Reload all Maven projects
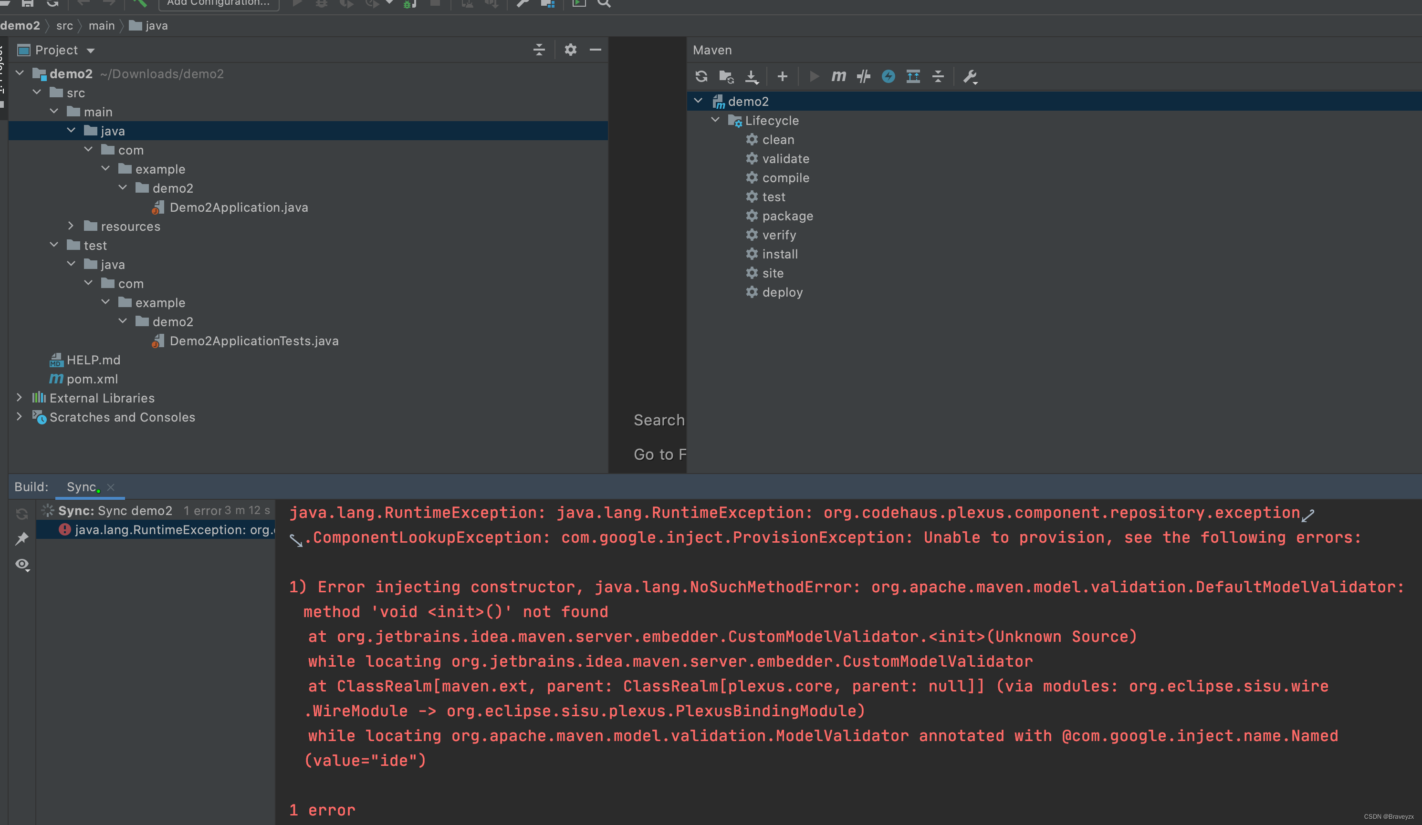The width and height of the screenshot is (1422, 825). pyautogui.click(x=701, y=77)
